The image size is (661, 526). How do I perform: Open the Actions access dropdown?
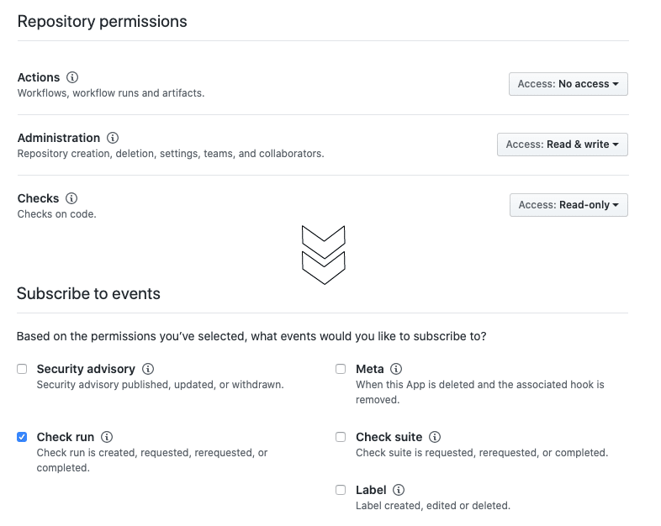568,84
